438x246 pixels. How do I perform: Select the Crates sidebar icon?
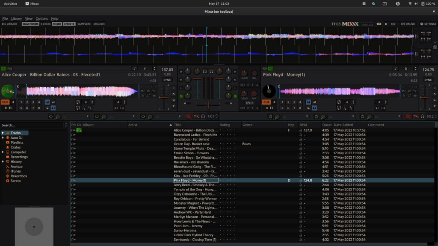point(8,147)
